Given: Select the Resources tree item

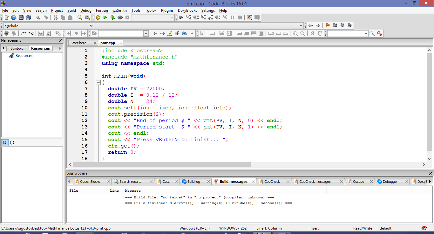Looking at the screenshot, I should point(24,56).
